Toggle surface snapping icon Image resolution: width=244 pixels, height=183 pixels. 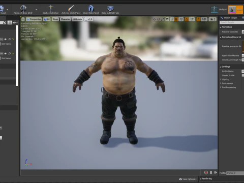[172, 19]
